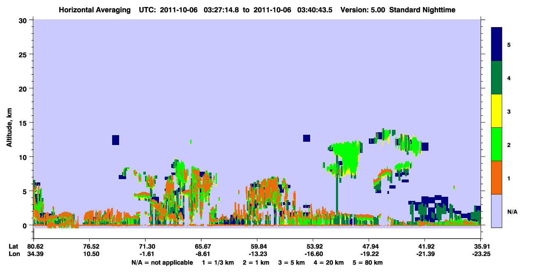This screenshot has height=274, width=534.
Task: Click the orange colorbar segment labeled 1
Action: [x=497, y=177]
